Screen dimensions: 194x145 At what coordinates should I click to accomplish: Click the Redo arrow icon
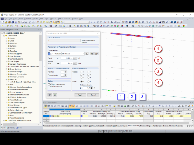pyautogui.click(x=33, y=22)
